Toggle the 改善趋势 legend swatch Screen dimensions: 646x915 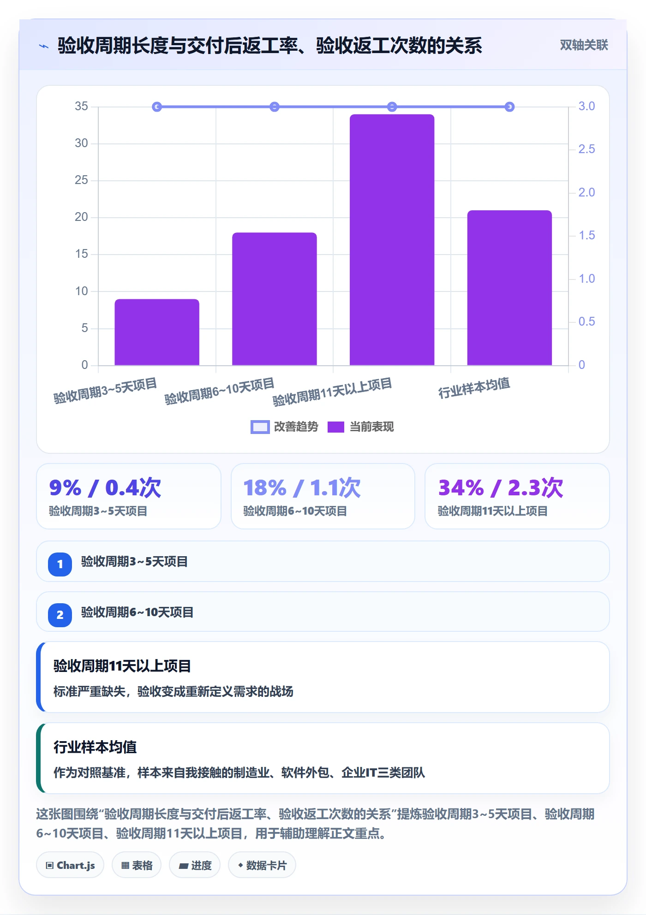pyautogui.click(x=260, y=427)
